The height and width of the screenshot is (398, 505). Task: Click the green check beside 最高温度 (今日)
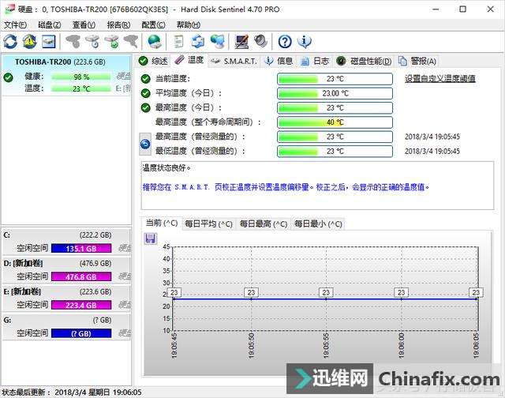click(x=145, y=107)
